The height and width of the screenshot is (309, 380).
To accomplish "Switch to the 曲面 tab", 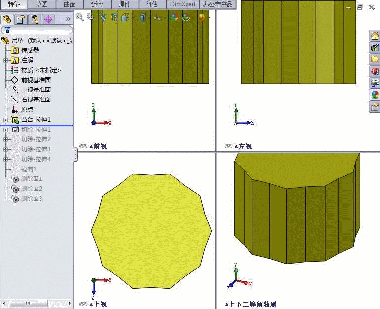I will (x=70, y=4).
